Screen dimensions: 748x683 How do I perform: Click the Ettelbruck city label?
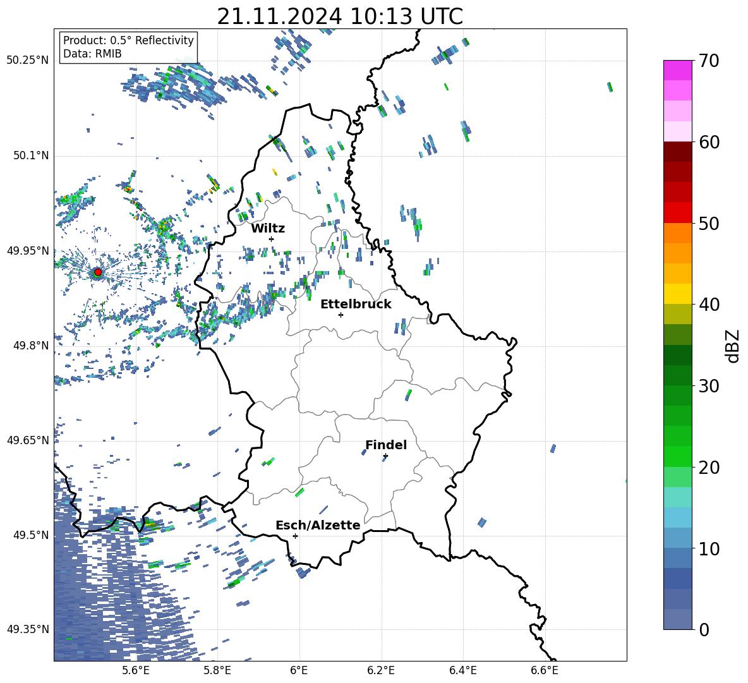[356, 305]
